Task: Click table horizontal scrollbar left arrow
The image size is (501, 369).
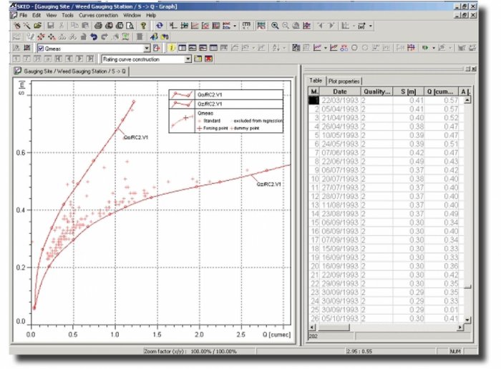Action: click(x=312, y=328)
